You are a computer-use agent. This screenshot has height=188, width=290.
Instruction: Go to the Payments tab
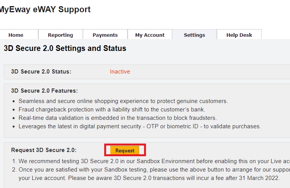pos(105,35)
